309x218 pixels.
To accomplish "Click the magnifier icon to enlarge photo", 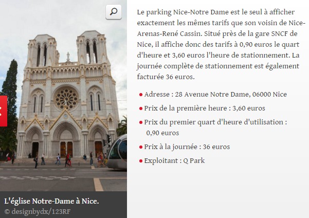I will pos(114,12).
